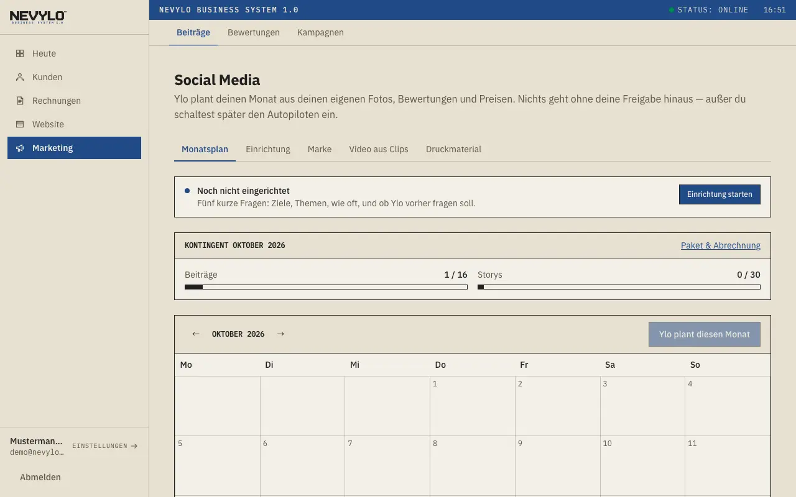Click Einrichtung starten button
796x497 pixels.
(720, 194)
